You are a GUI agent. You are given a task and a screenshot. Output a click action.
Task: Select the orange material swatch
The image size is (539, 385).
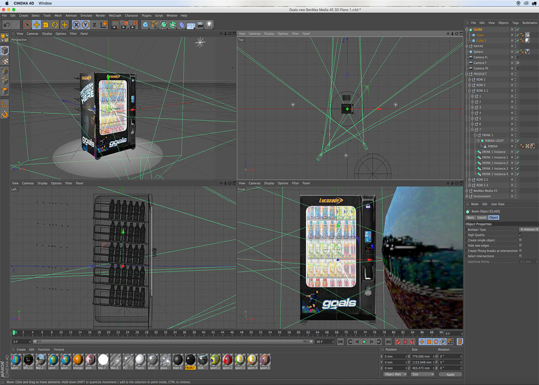[x=78, y=362]
